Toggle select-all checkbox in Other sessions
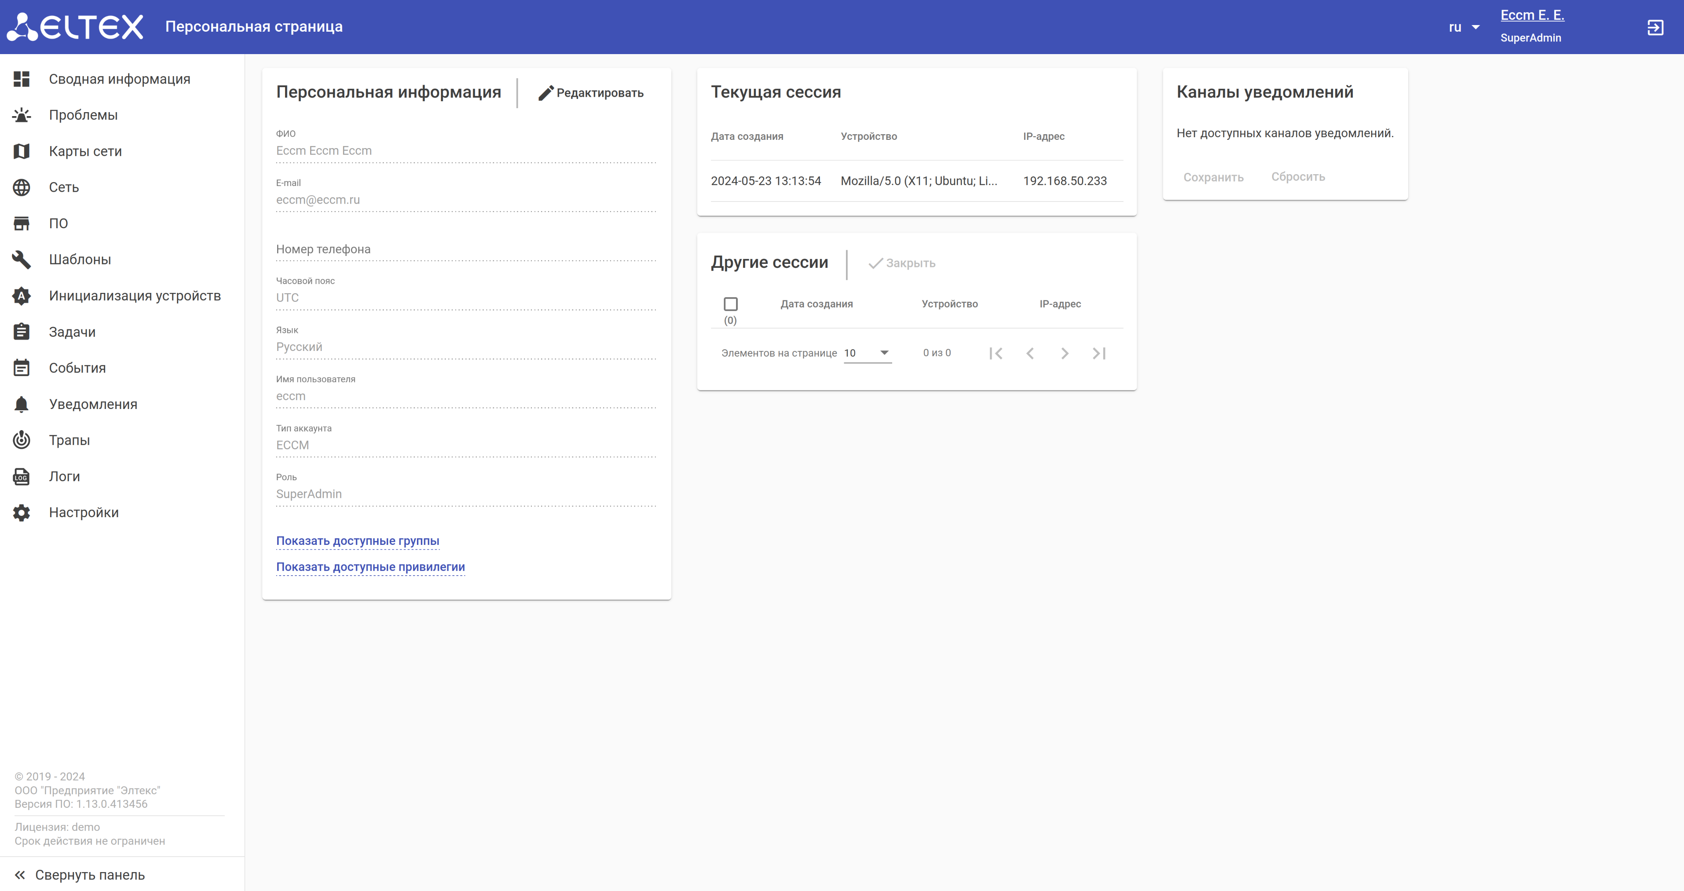This screenshot has height=891, width=1684. 730,304
